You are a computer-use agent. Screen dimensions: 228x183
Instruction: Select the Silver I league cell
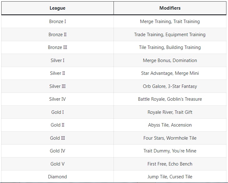[58, 60]
